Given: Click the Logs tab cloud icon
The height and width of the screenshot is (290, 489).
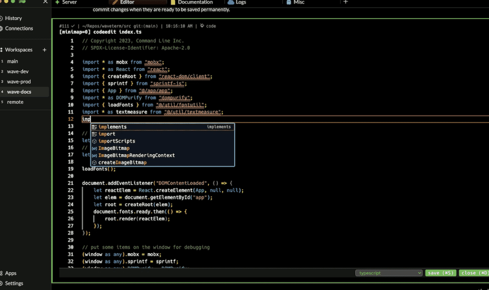Looking at the screenshot, I should pos(231,2).
